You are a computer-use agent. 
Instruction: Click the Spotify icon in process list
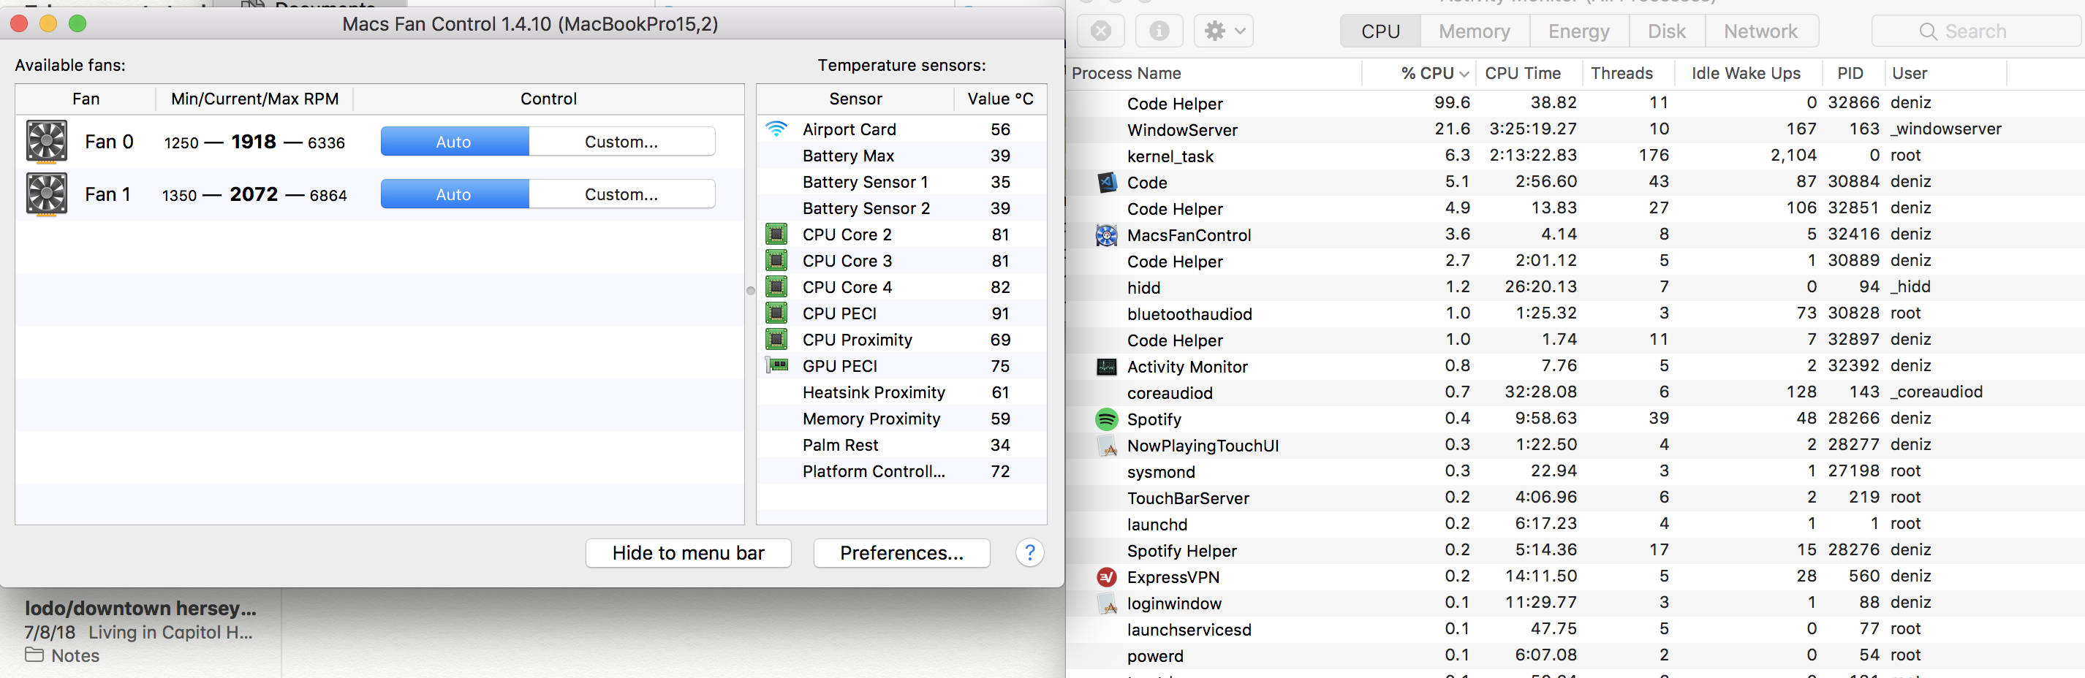[1106, 419]
